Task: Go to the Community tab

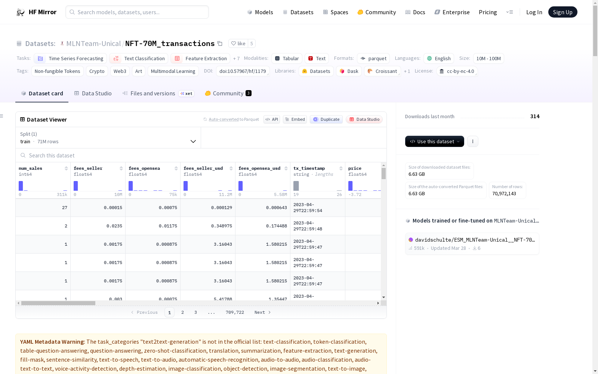Action: point(228,93)
